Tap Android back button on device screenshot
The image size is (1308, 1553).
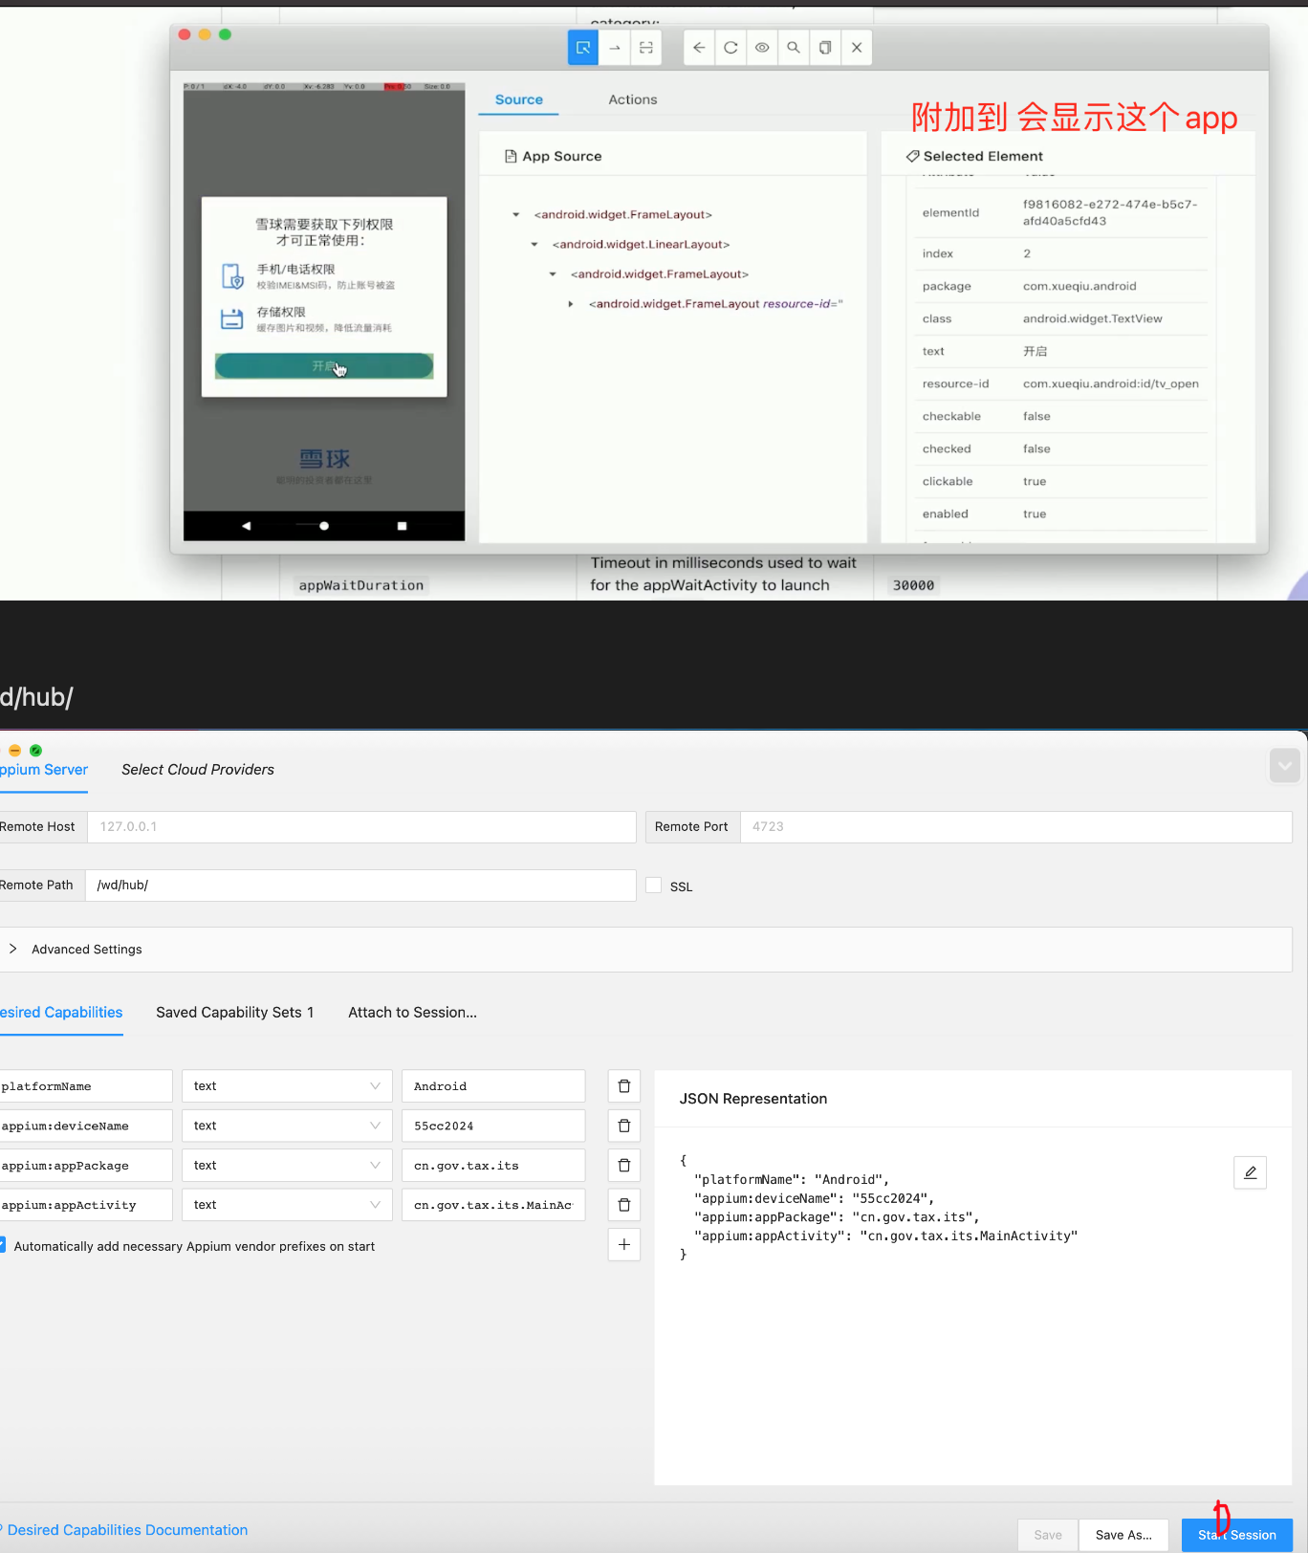247,526
